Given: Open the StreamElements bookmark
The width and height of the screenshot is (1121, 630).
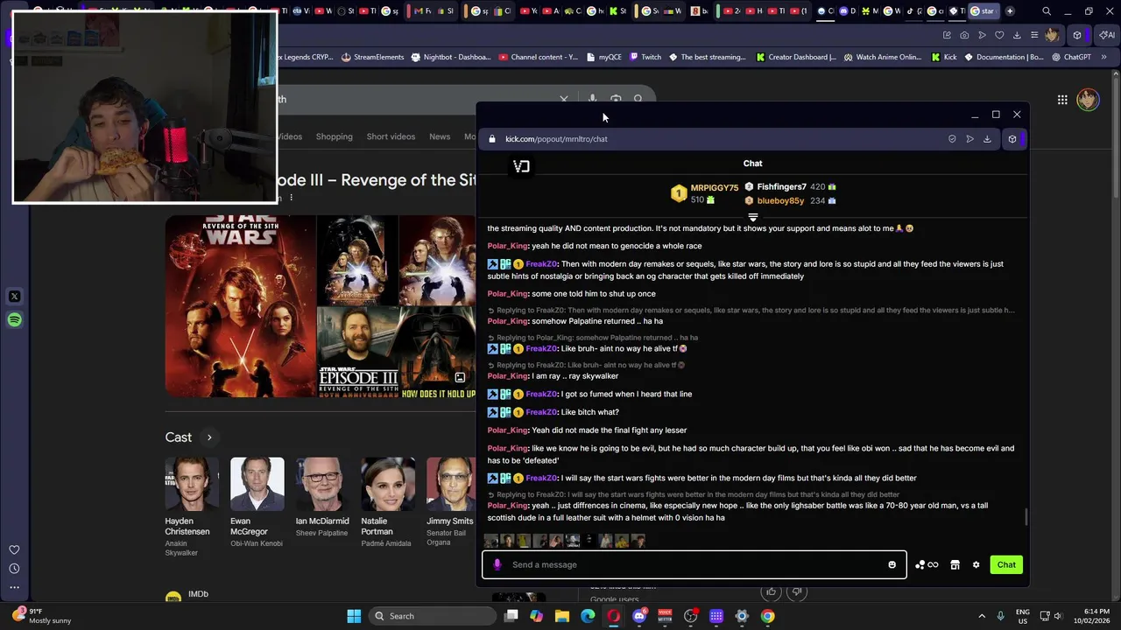Looking at the screenshot, I should pos(372,57).
